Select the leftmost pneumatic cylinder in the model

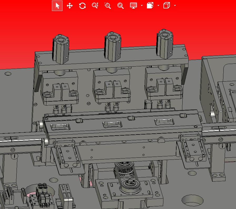tap(61, 49)
